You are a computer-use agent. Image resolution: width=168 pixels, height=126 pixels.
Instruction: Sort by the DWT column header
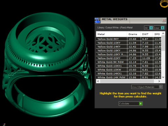click(x=147, y=34)
